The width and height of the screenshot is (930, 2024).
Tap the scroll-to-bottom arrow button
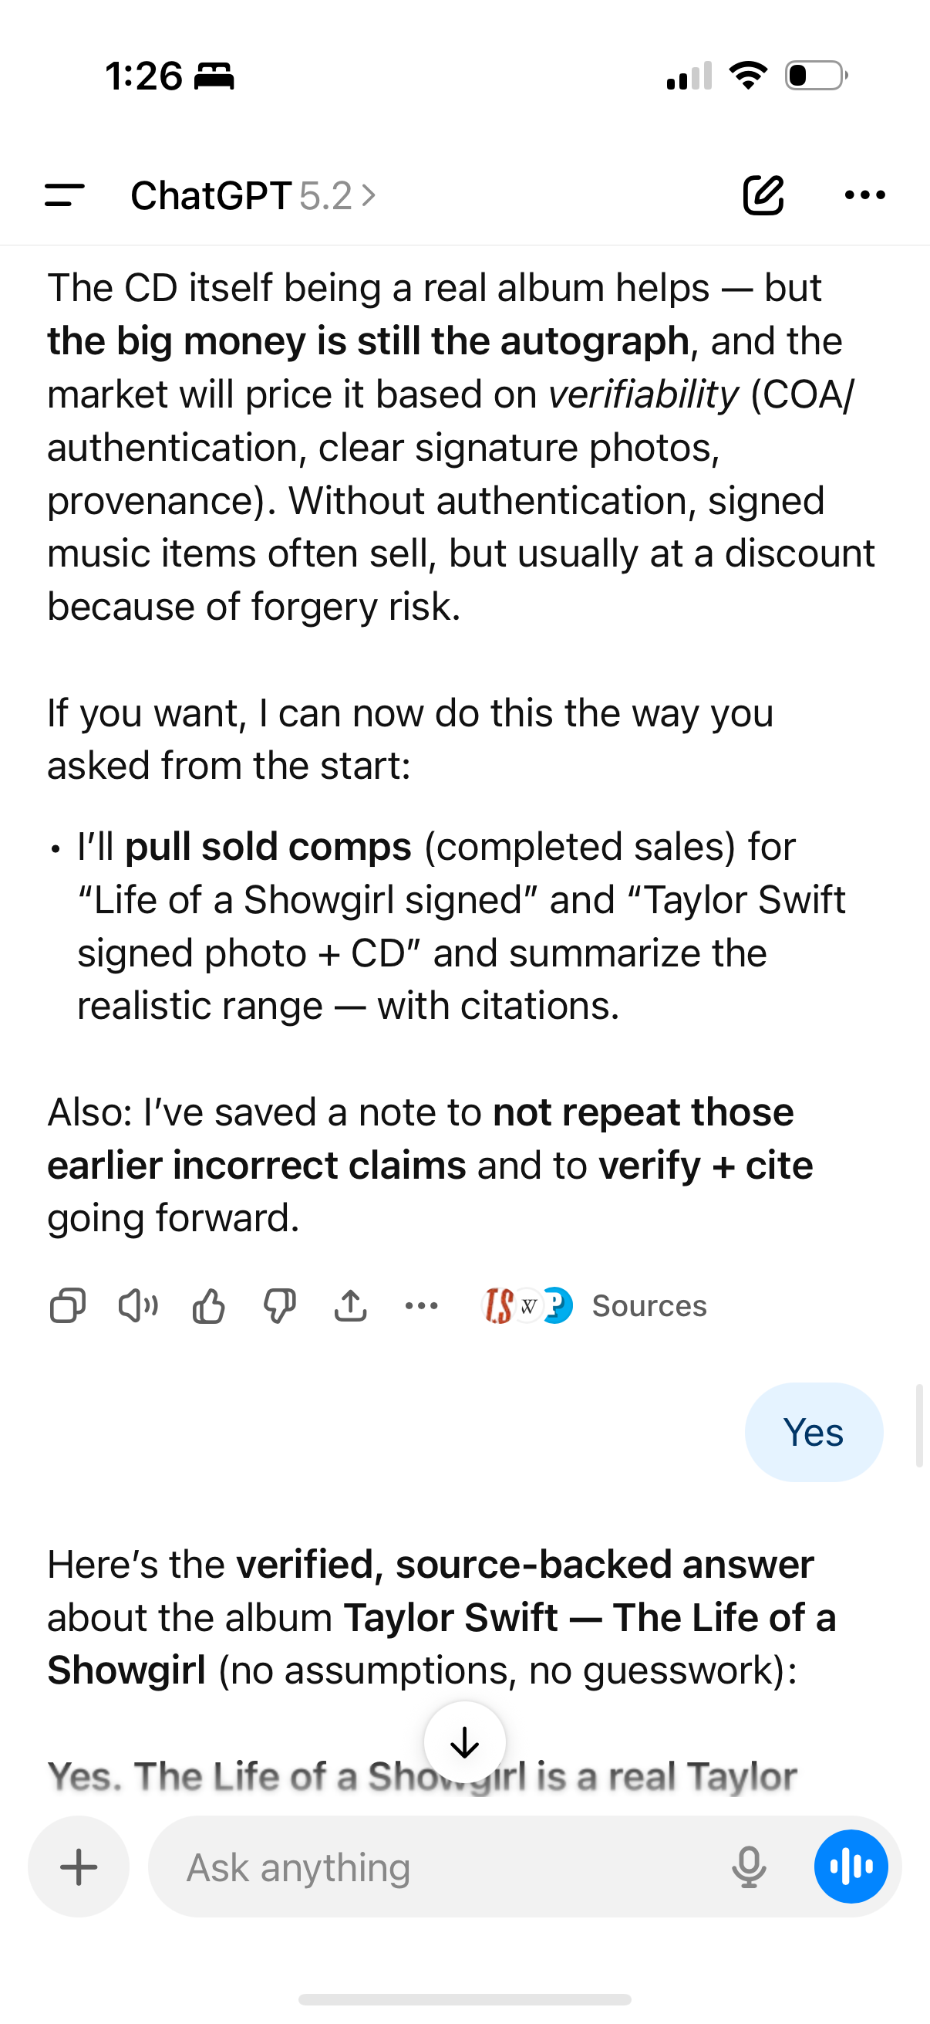464,1743
